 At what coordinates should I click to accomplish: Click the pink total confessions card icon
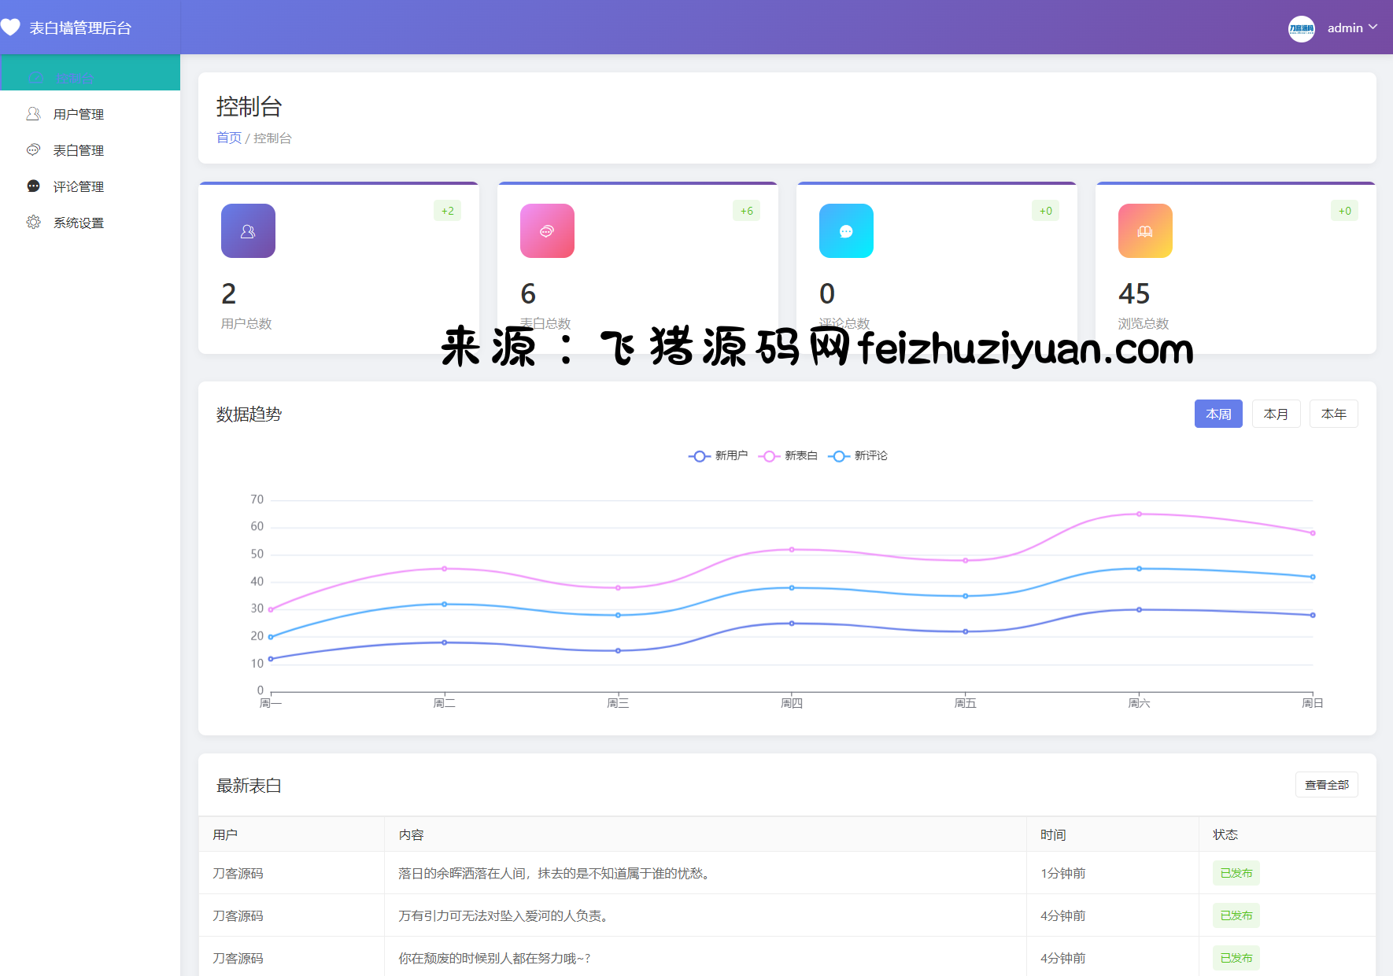[547, 231]
